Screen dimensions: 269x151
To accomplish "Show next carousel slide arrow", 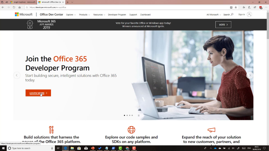I will 250,75.
